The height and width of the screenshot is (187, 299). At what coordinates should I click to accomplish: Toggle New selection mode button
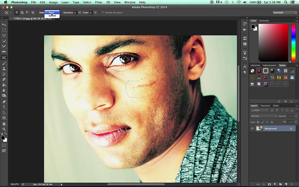17,12
